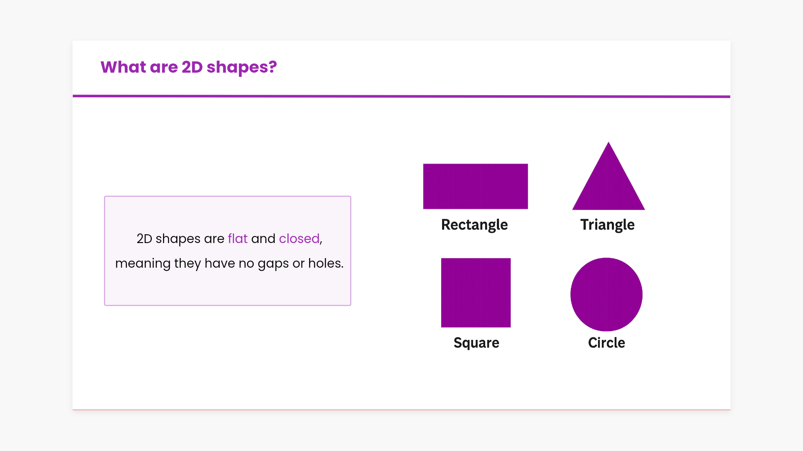Select the word "they" in the definition text

tap(187, 264)
